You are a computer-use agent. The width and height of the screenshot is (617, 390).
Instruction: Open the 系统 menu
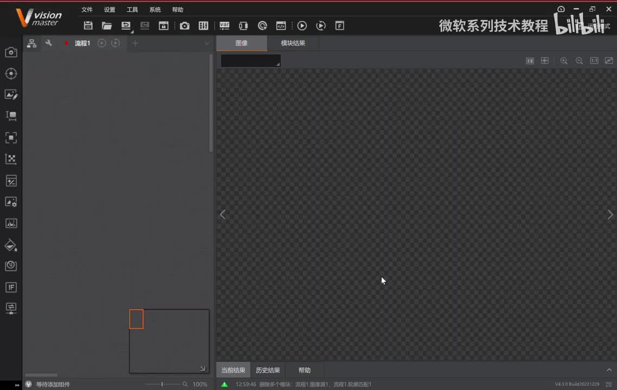coord(155,9)
